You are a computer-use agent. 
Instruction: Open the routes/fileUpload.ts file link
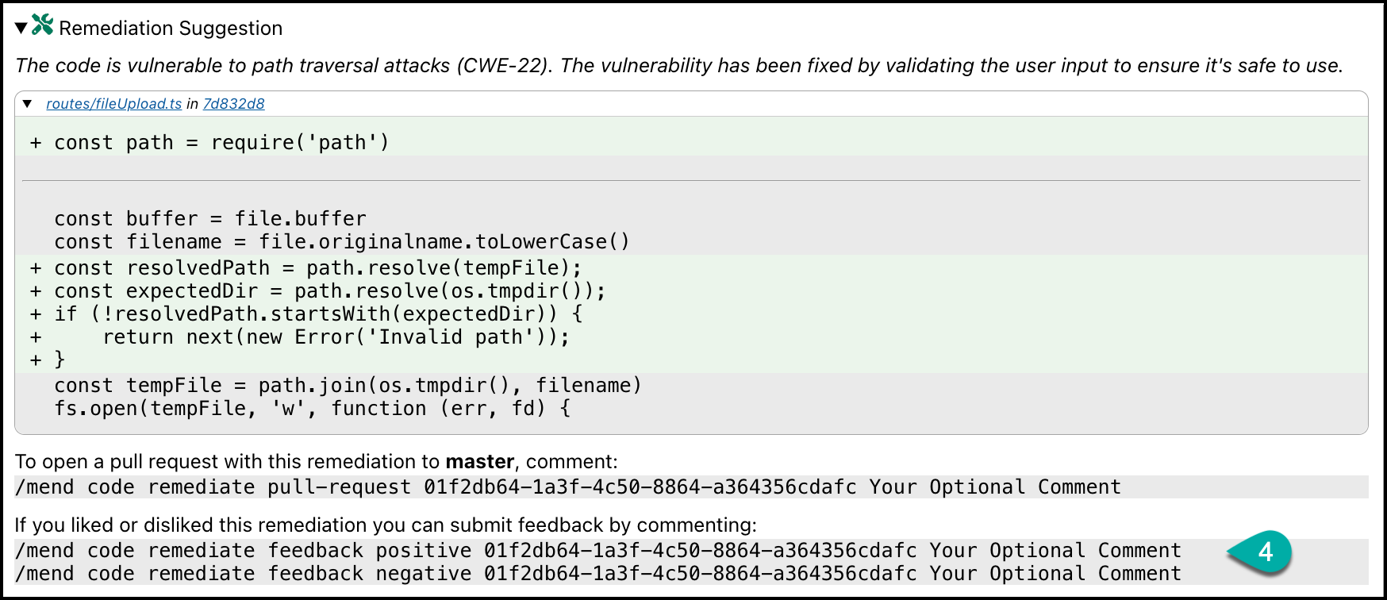113,104
